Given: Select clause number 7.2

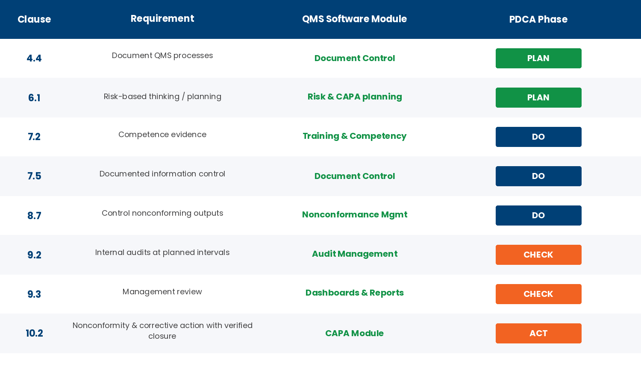Looking at the screenshot, I should coord(34,137).
